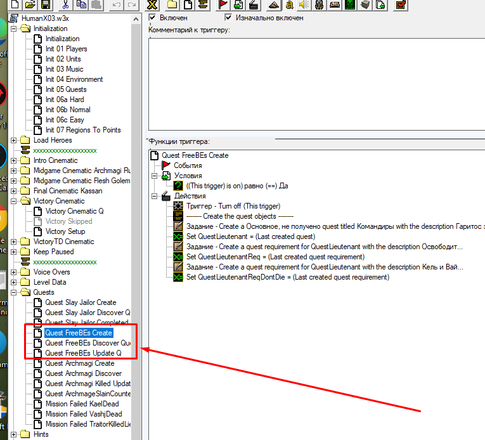The height and width of the screenshot is (440, 485).
Task: Expand the VictoryTD Cinematic folder
Action: pyautogui.click(x=13, y=242)
